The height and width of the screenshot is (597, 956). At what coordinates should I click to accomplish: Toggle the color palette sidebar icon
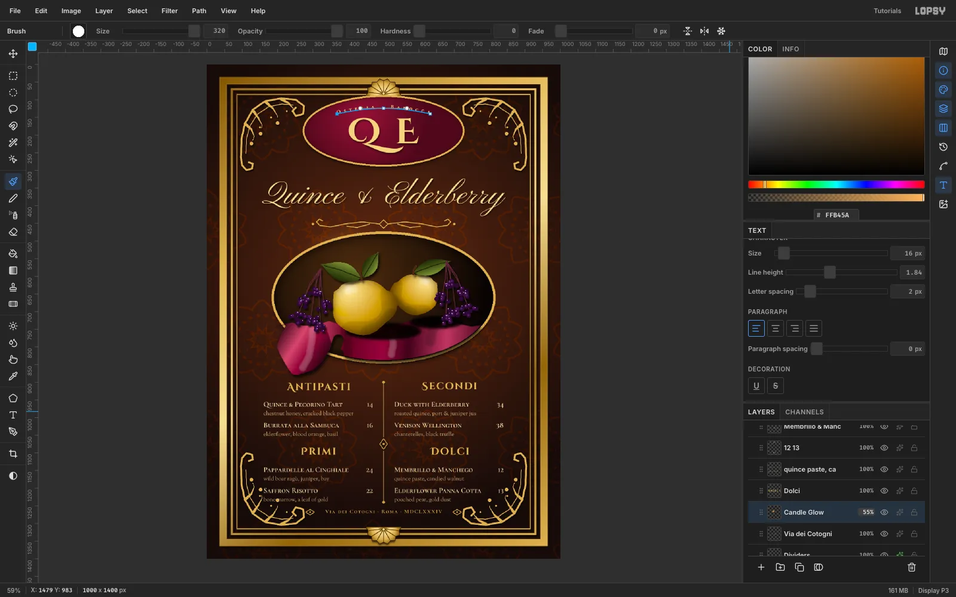[943, 90]
